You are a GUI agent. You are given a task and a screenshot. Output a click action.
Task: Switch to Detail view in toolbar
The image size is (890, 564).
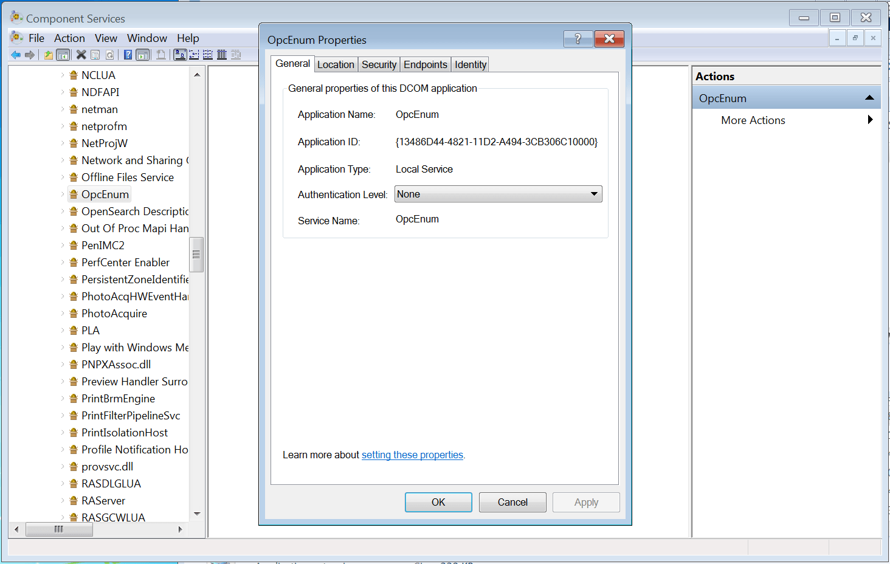[x=222, y=55]
